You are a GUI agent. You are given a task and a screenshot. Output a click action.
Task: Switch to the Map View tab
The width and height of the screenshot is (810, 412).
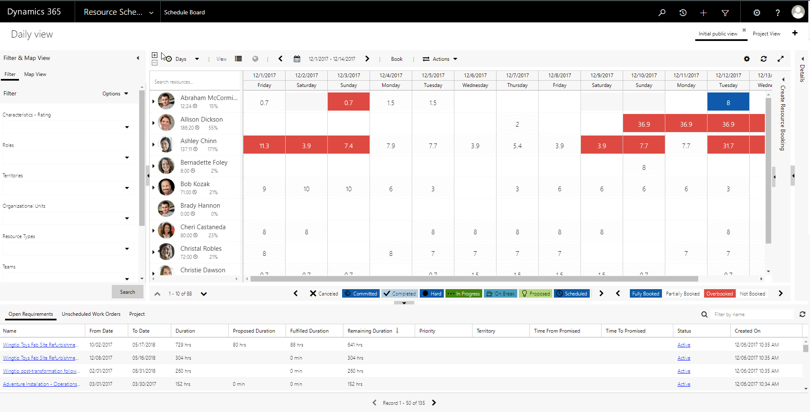[x=35, y=74]
